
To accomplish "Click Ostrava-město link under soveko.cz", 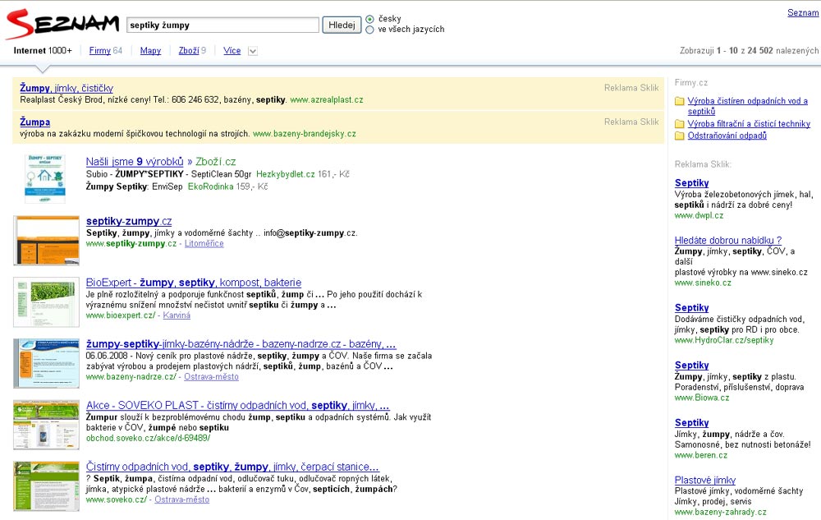I will pyautogui.click(x=181, y=499).
